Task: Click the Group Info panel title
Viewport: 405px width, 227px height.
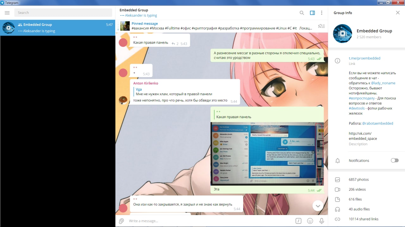Action: [343, 13]
